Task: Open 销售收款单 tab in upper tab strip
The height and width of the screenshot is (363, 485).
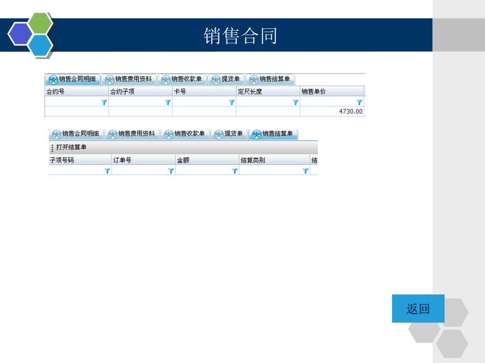Action: [x=182, y=79]
